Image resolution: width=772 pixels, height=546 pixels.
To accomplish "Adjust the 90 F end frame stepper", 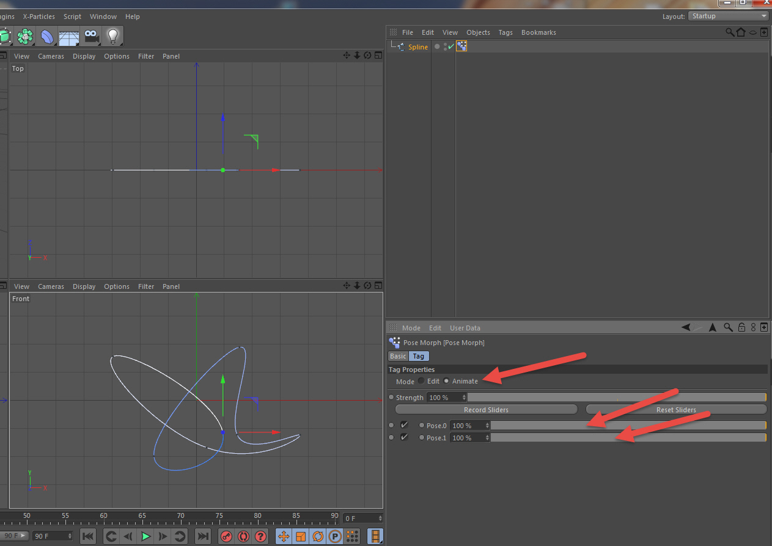I will 69,536.
